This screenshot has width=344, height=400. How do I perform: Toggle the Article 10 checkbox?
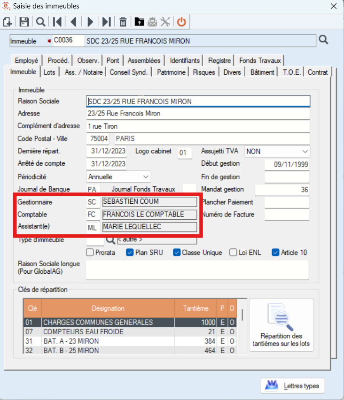coord(275,253)
